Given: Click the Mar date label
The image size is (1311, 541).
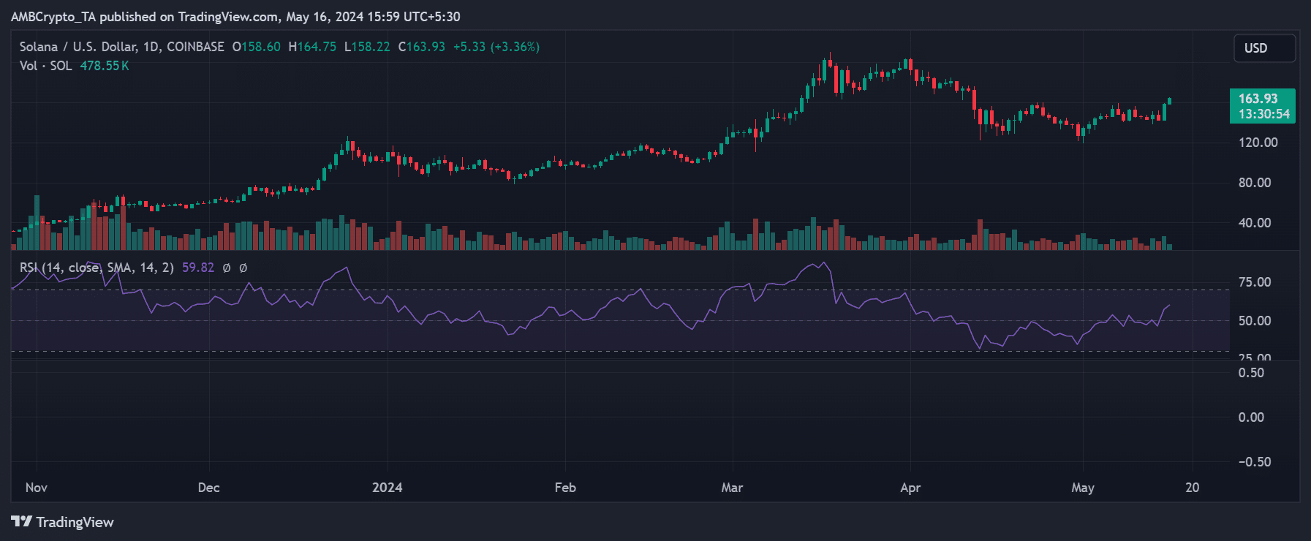Looking at the screenshot, I should [732, 488].
